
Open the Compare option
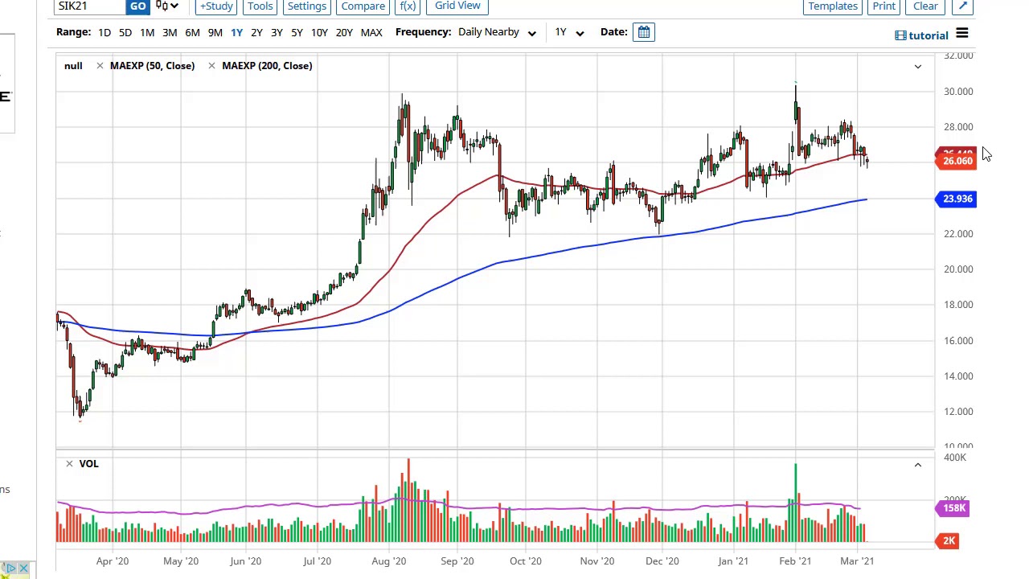pyautogui.click(x=363, y=6)
